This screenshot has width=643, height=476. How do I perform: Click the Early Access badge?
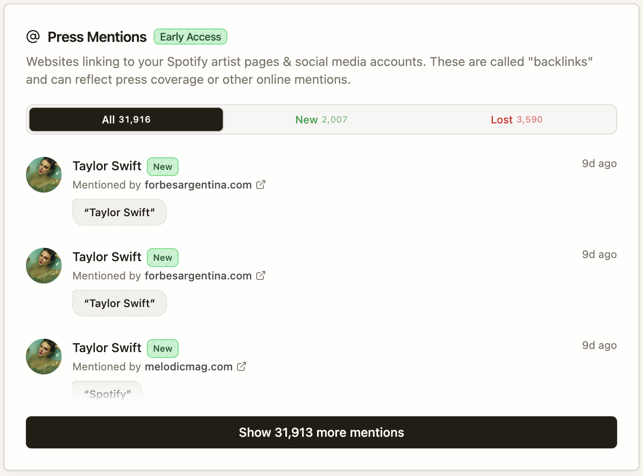click(x=190, y=37)
